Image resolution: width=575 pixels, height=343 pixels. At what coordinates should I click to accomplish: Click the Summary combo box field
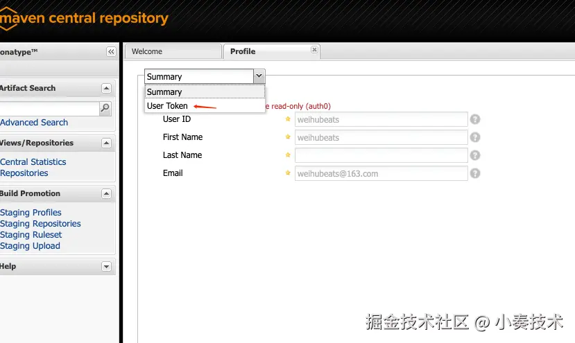click(199, 77)
